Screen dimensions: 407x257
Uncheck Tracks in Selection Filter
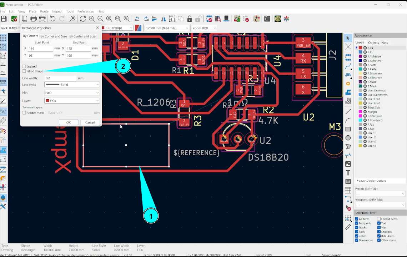(357, 227)
